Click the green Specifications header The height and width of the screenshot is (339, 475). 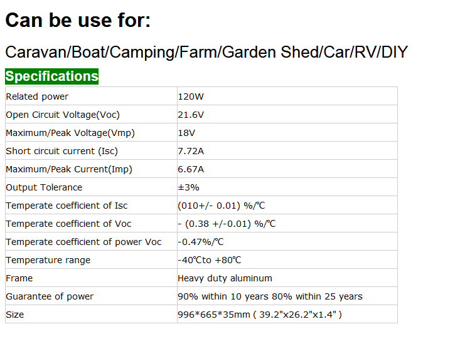52,76
